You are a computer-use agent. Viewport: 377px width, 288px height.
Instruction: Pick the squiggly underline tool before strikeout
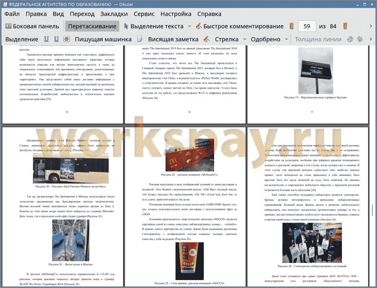(57, 39)
